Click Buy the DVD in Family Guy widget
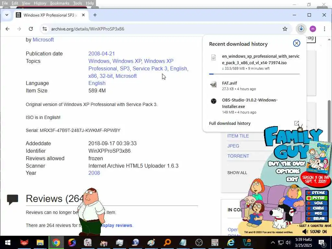 287,164
